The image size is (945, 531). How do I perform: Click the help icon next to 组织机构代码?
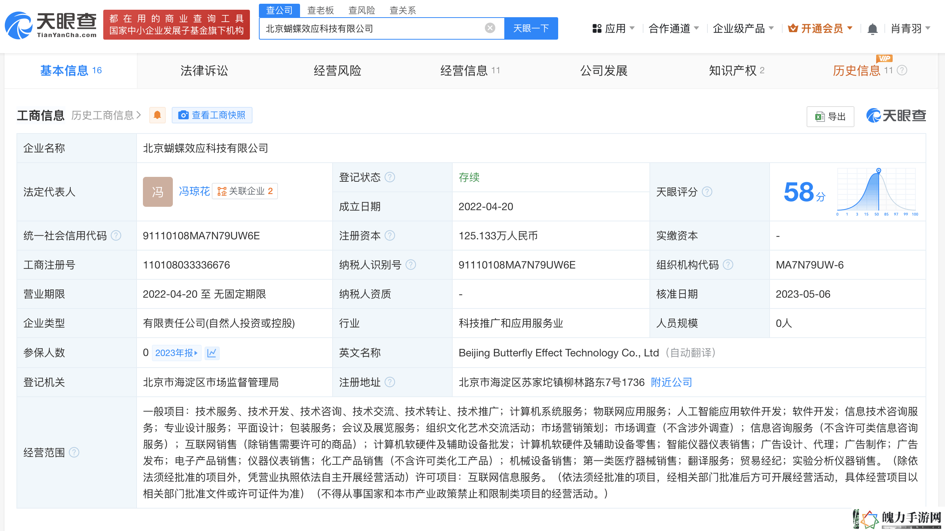[x=728, y=265]
